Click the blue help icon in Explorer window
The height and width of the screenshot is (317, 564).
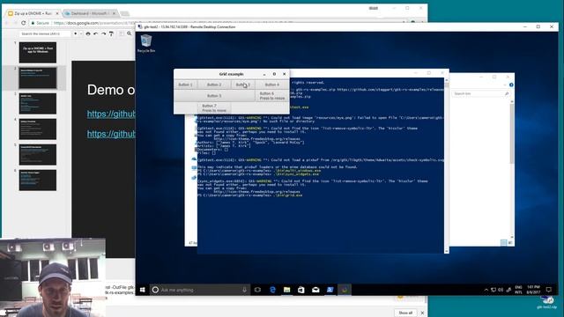511,85
